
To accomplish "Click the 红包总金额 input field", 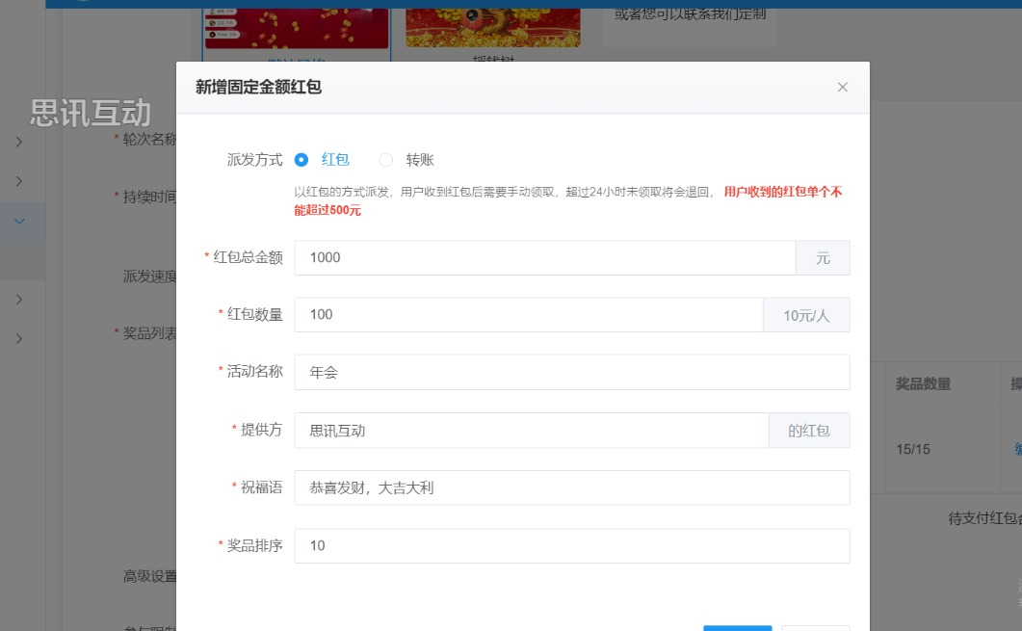I will pos(545,257).
